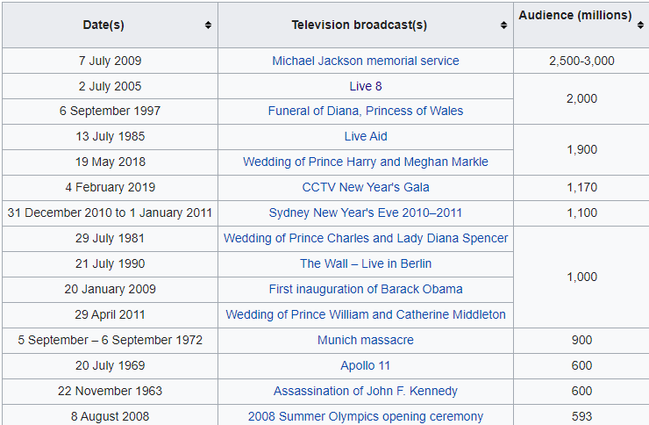Select the audience value 1,000
The width and height of the screenshot is (649, 425).
pos(581,277)
